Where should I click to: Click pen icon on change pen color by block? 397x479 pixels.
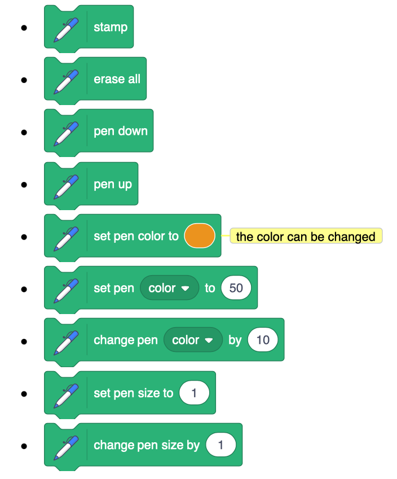tap(66, 342)
